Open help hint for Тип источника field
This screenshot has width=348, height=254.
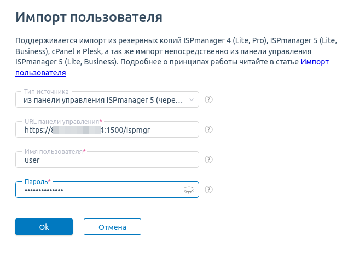point(208,99)
